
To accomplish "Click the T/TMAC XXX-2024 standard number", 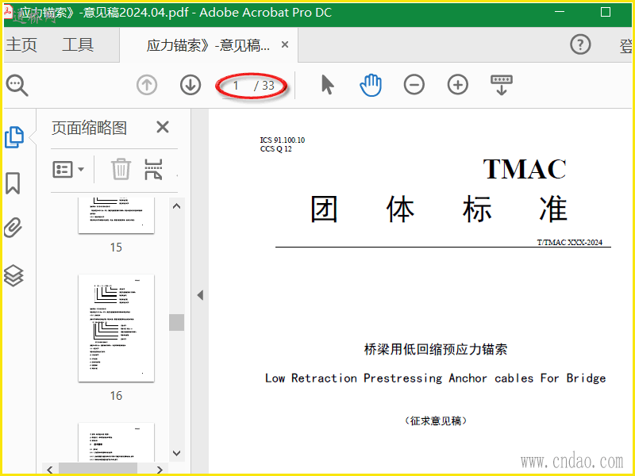I will (x=569, y=243).
